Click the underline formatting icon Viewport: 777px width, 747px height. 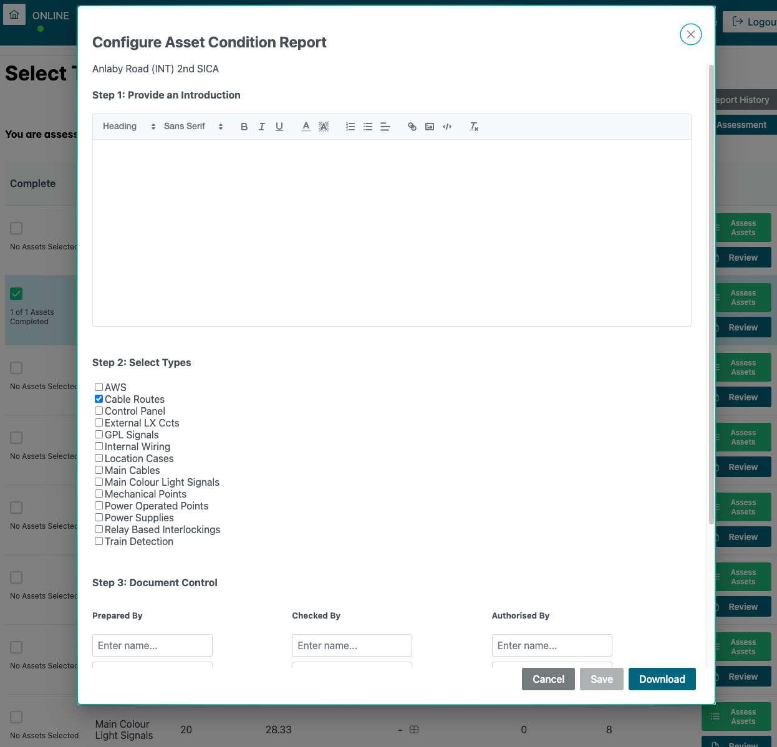[279, 127]
